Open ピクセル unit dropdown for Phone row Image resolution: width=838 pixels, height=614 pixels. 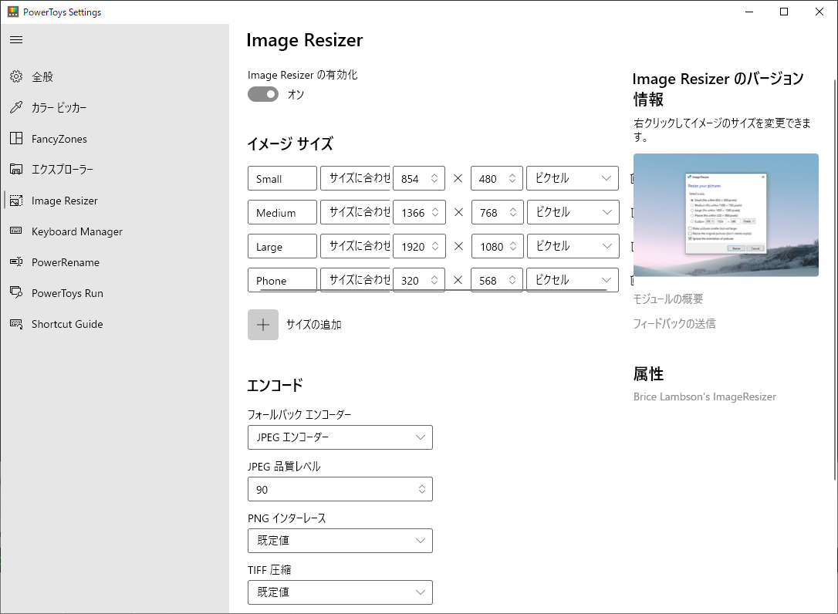(x=573, y=279)
